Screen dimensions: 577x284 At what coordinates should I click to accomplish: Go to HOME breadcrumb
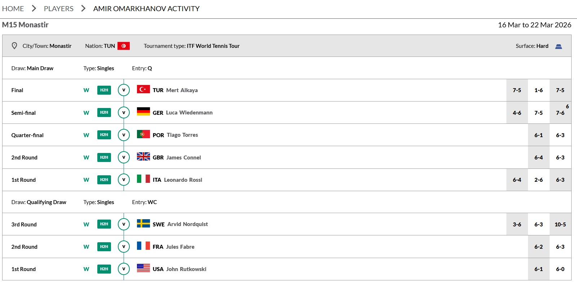(x=13, y=9)
